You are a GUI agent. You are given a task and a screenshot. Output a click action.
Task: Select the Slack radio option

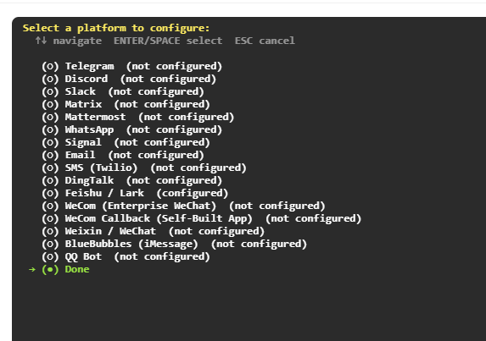50,91
